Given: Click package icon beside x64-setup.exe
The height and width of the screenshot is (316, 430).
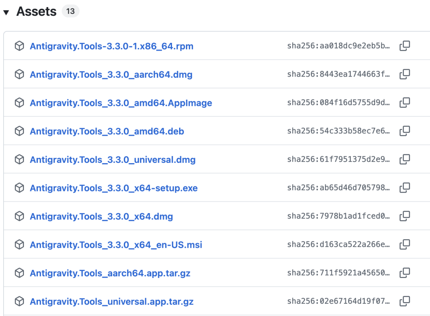Looking at the screenshot, I should pos(19,188).
